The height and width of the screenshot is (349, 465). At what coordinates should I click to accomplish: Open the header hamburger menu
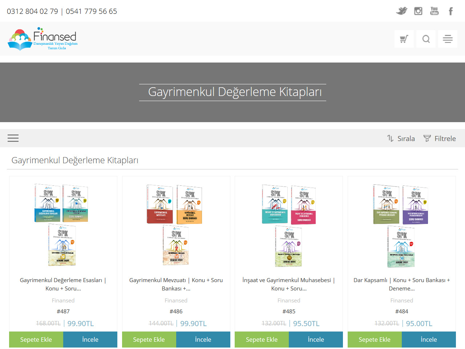(448, 39)
